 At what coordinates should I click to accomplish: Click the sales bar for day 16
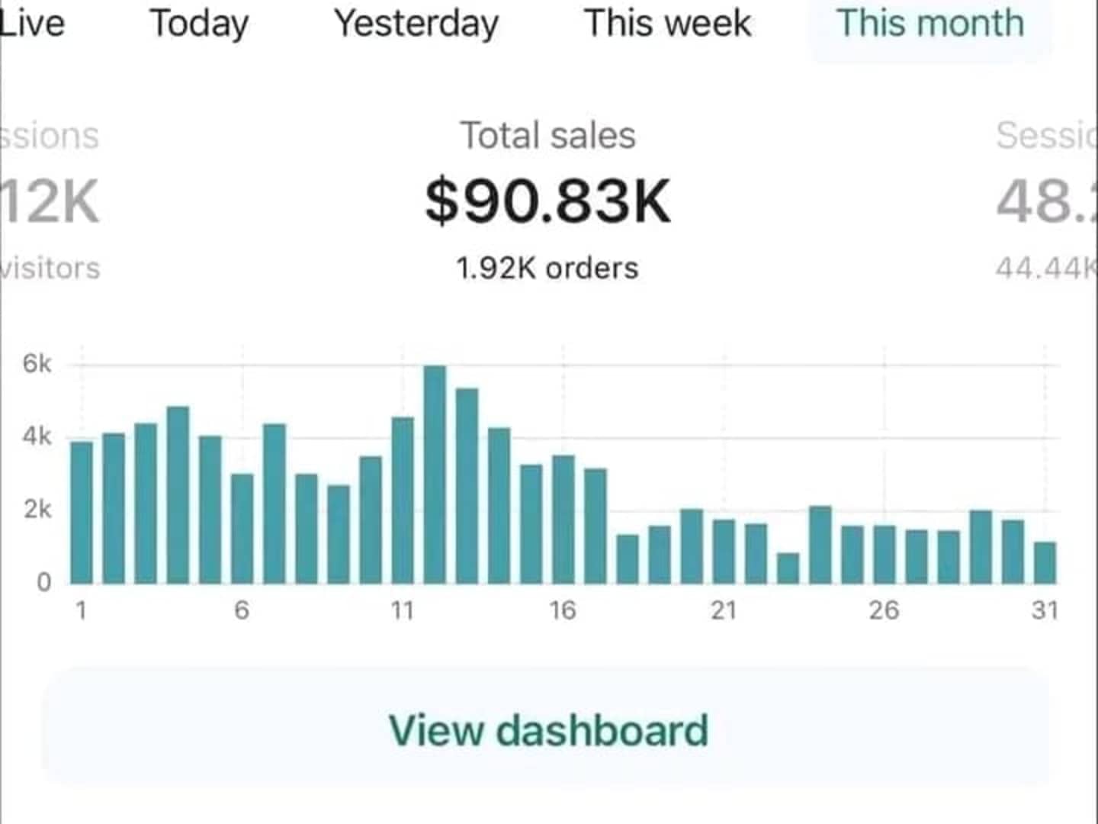563,520
